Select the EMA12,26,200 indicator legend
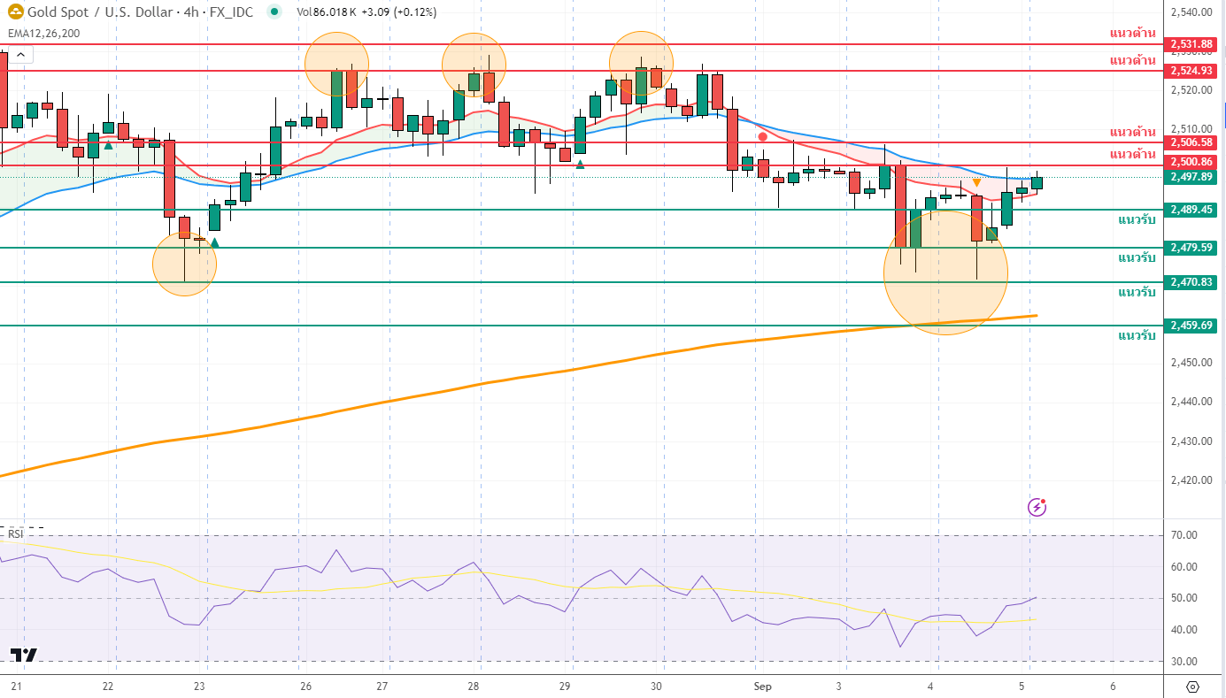Image resolution: width=1226 pixels, height=698 pixels. (43, 34)
